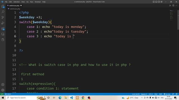Click the switch(expression){ comment line
The height and width of the screenshot is (100, 179).
tap(37, 84)
